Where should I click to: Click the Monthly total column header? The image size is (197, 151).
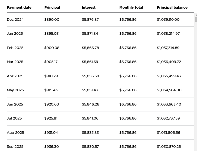click(131, 8)
